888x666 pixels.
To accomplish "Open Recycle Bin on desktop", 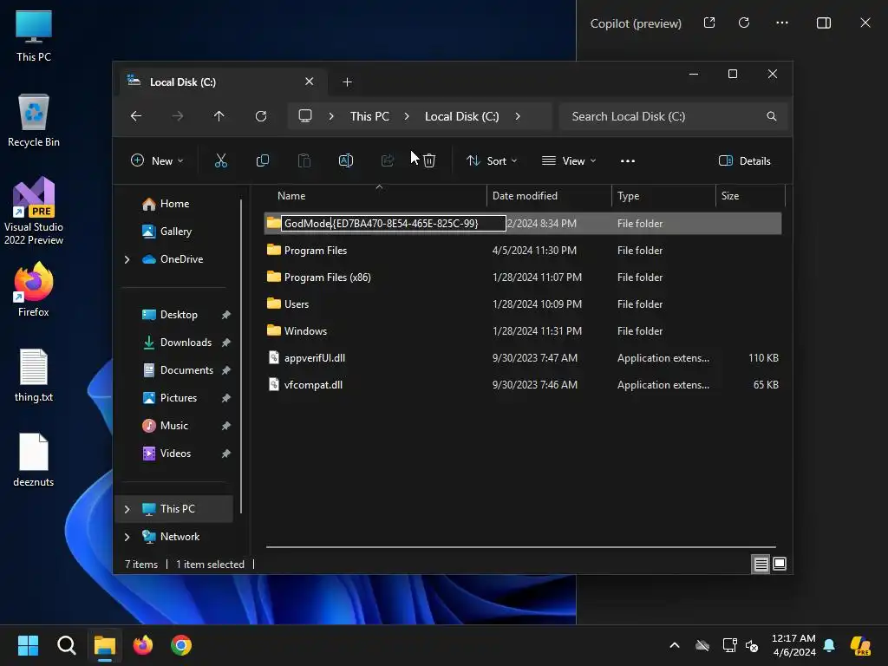I will tap(34, 121).
